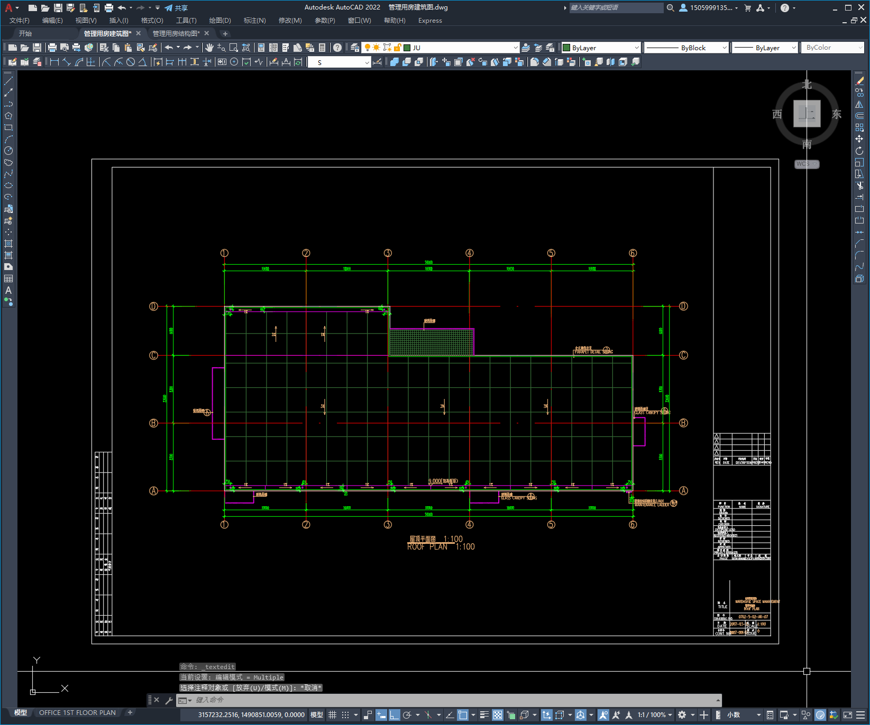Select the Circle draw tool
This screenshot has width=870, height=725.
click(8, 151)
